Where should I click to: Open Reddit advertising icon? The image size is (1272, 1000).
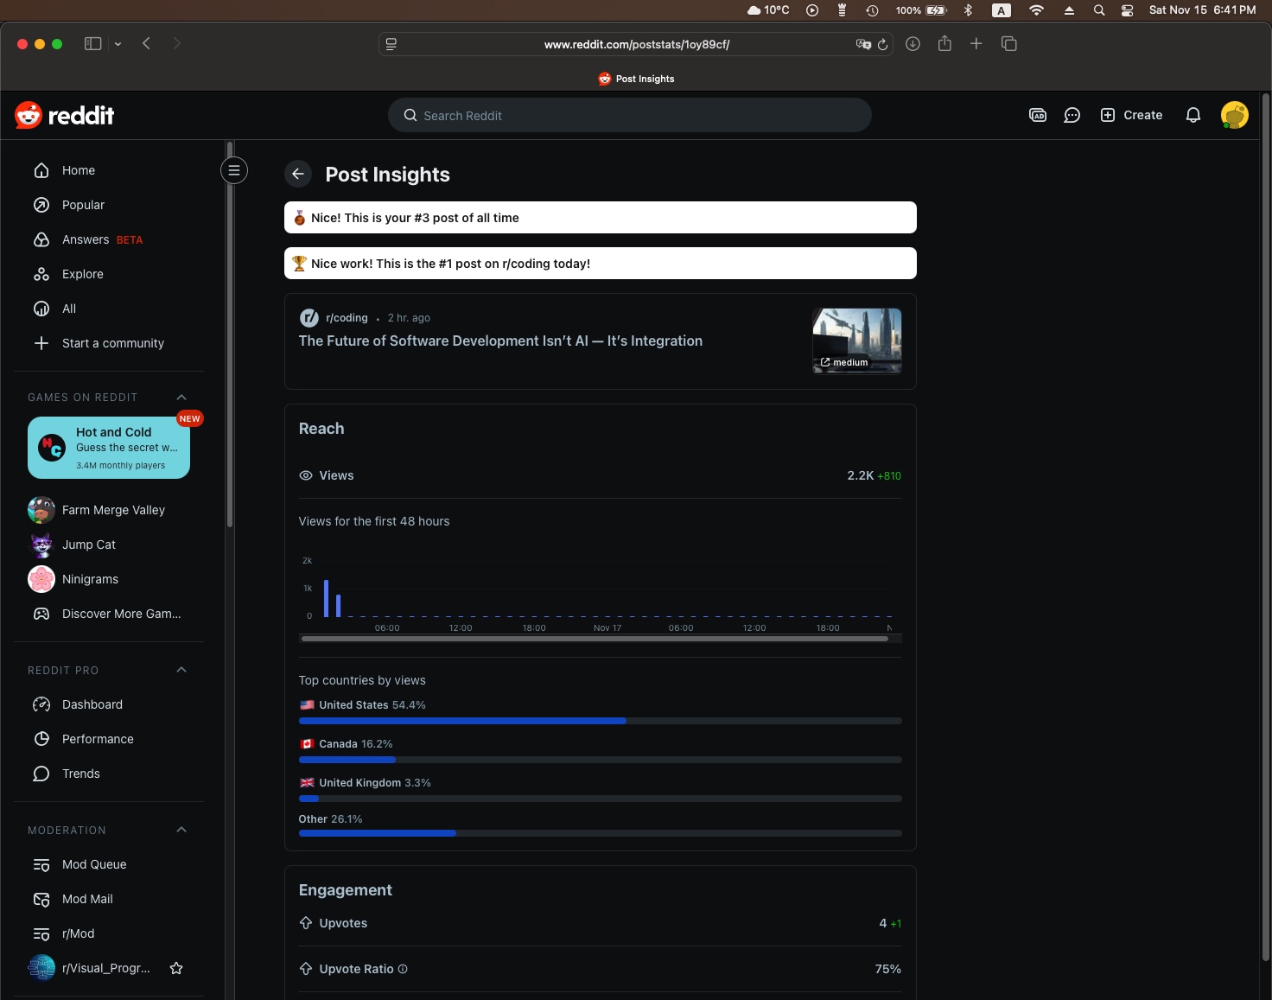[x=1038, y=115]
